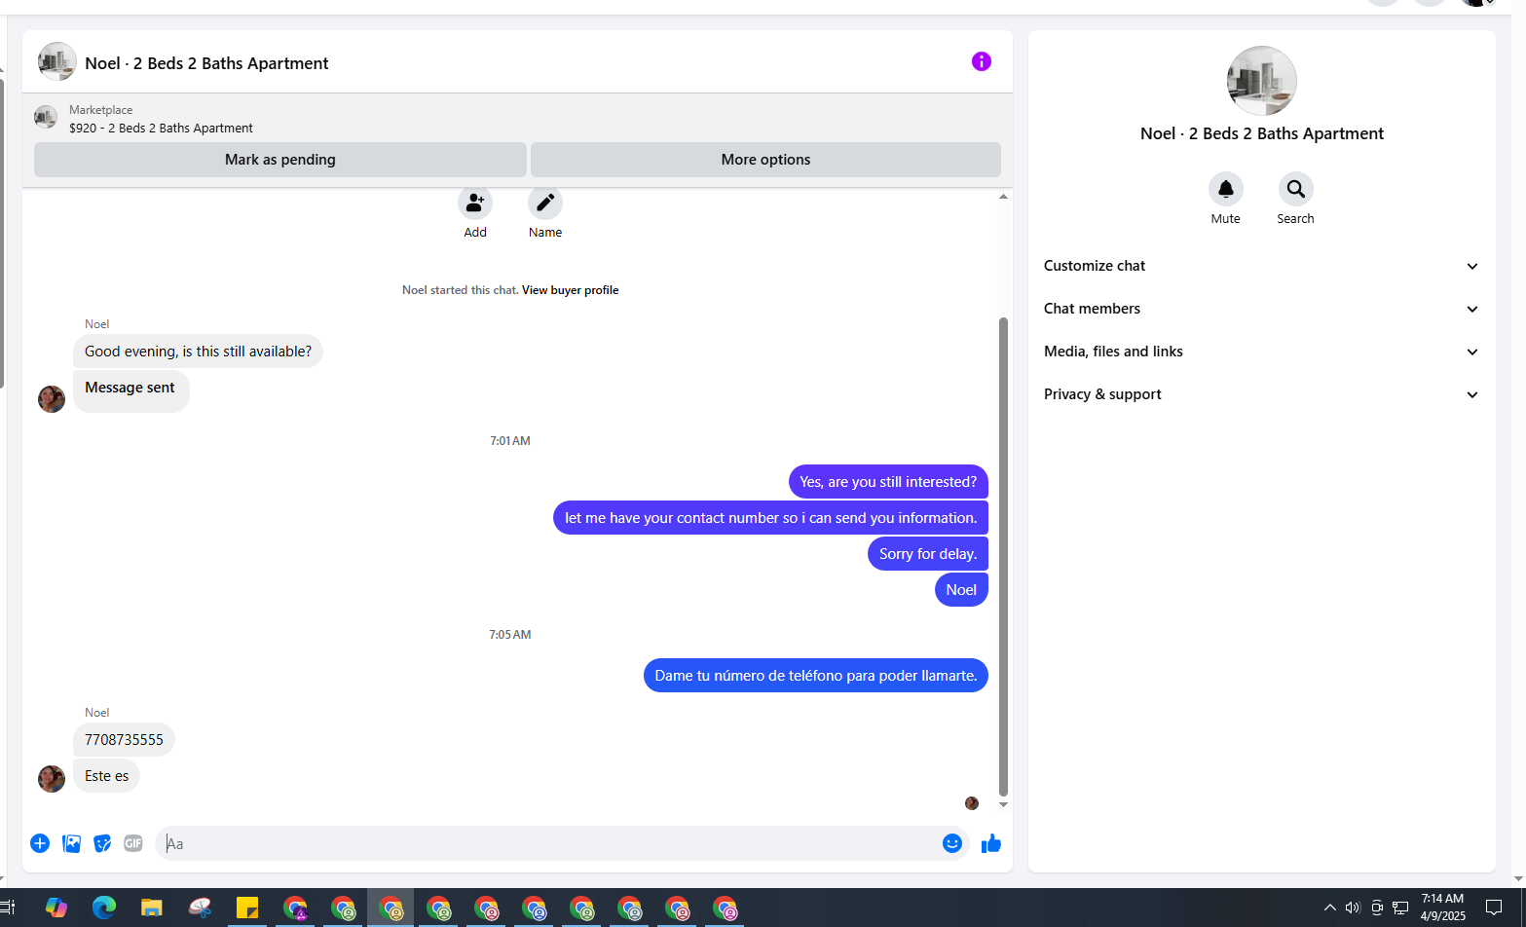Click the Message sent bubble
The height and width of the screenshot is (927, 1526).
[130, 391]
